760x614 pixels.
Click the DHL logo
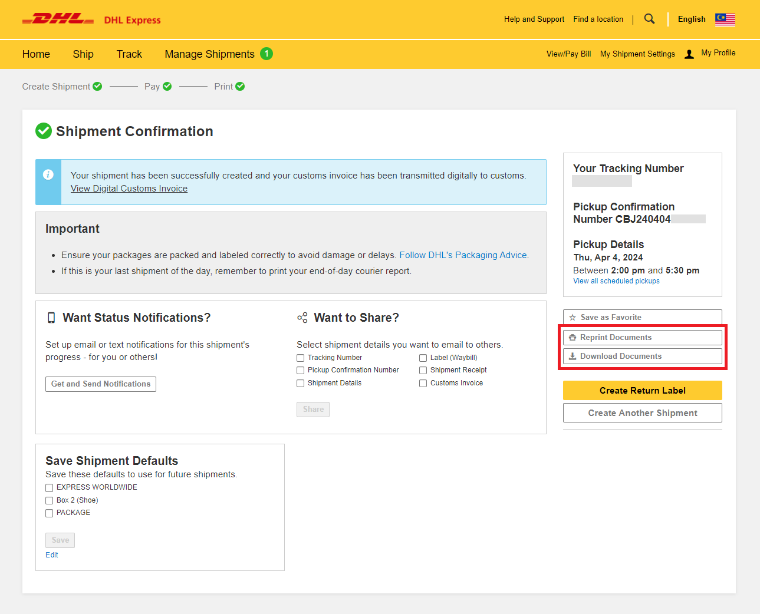[58, 19]
